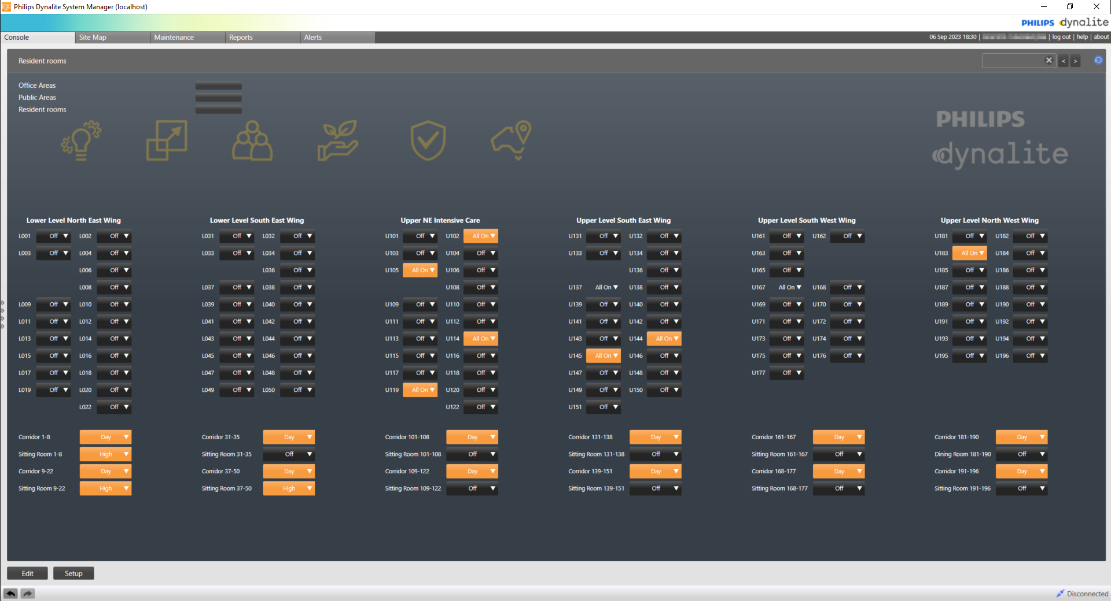Click the search input field
Viewport: 1111px width, 601px height.
[1013, 61]
